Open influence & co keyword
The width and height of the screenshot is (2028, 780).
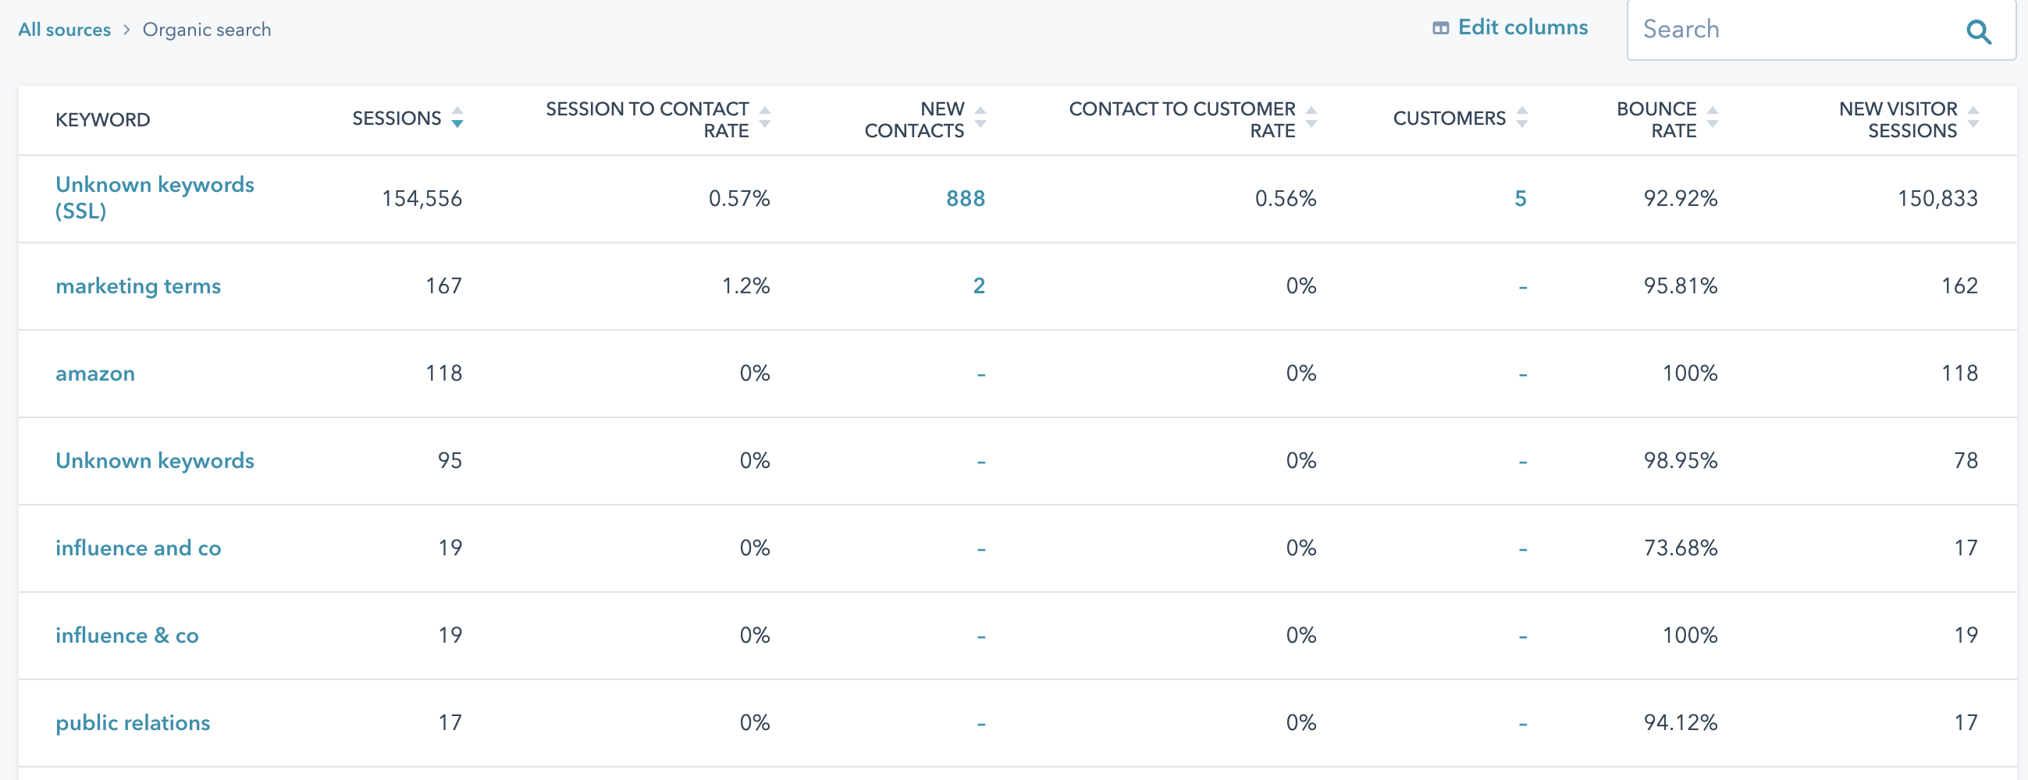pos(126,636)
